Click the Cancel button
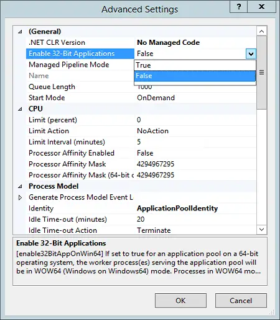This screenshot has height=320, width=280. (x=241, y=301)
